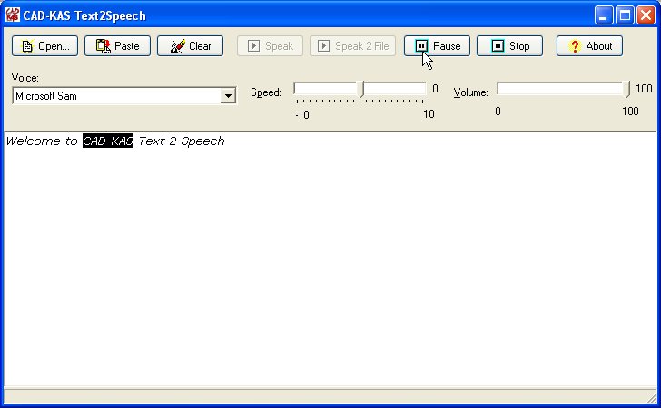Click the Volume slider handle
Image resolution: width=661 pixels, height=408 pixels.
pyautogui.click(x=628, y=89)
